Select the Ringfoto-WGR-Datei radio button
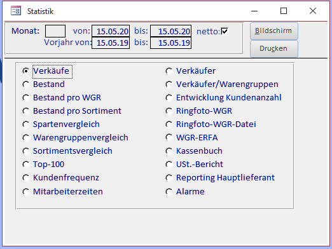The image size is (332, 249). tap(169, 124)
